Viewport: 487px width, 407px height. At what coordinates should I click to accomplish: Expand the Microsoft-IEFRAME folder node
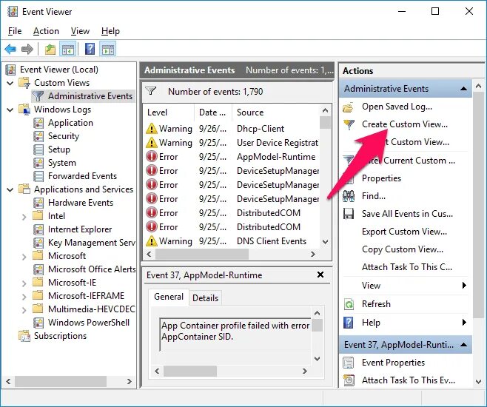[24, 297]
